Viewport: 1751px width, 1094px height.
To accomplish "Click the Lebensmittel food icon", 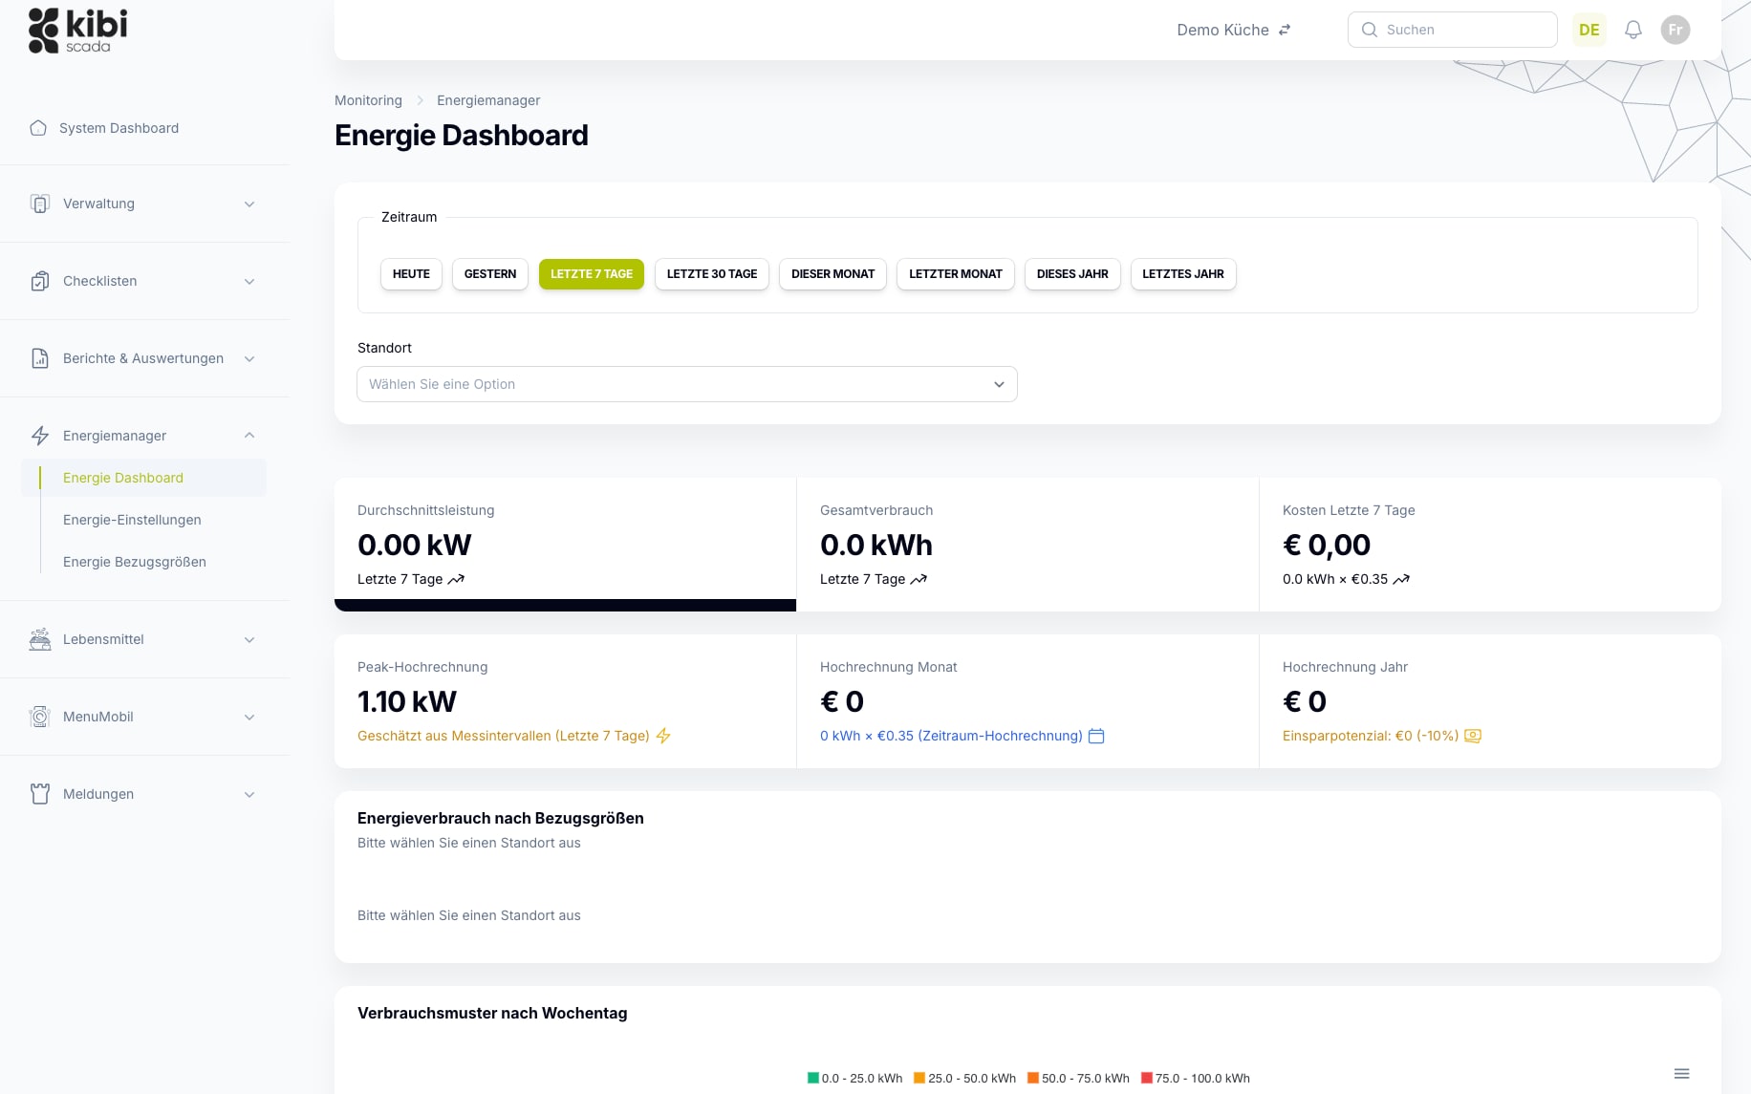I will (40, 639).
